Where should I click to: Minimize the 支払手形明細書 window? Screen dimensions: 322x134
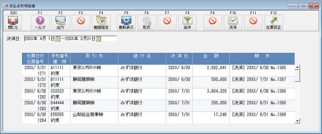(293, 6)
